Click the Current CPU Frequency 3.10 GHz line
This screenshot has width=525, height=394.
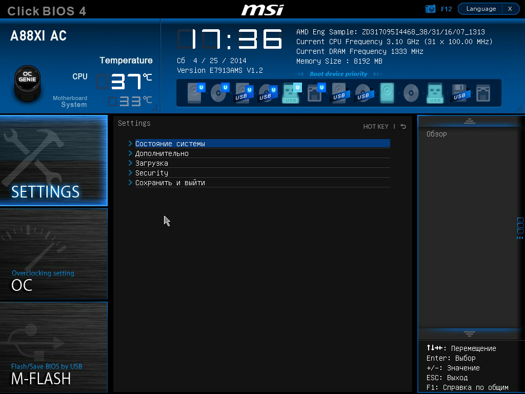click(394, 42)
